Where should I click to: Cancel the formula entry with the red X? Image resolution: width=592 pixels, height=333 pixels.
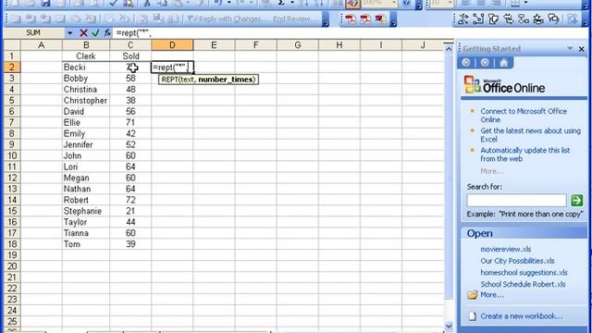point(83,33)
